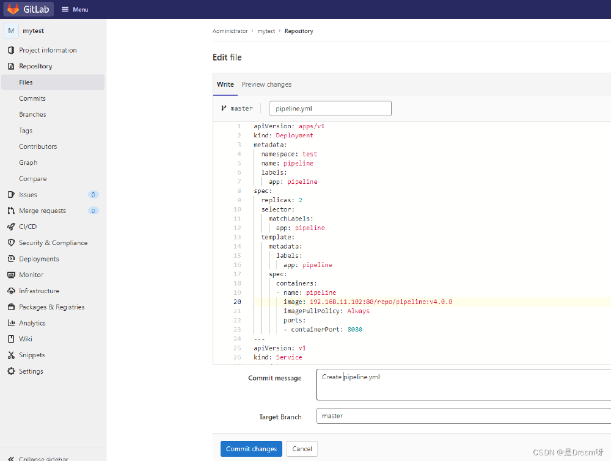Click the Issues sidebar icon

[x=11, y=195]
